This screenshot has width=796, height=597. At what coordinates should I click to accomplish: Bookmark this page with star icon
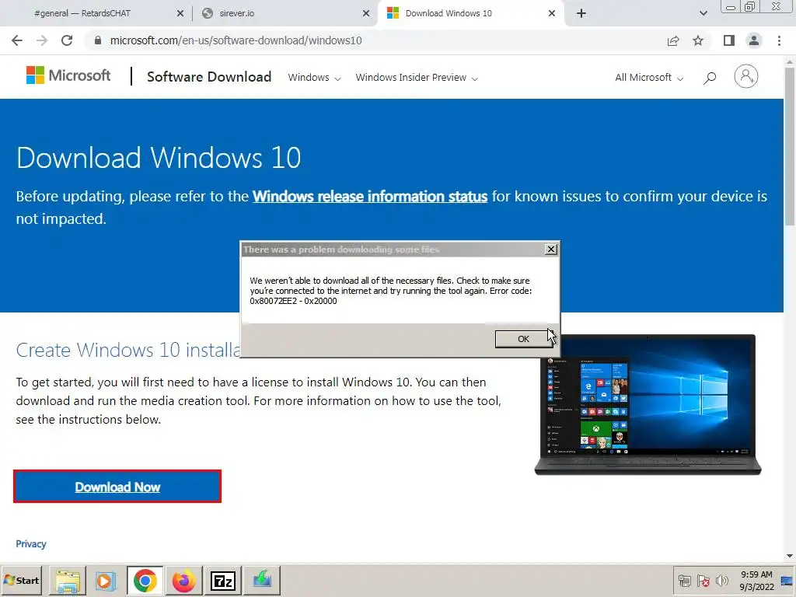click(698, 40)
